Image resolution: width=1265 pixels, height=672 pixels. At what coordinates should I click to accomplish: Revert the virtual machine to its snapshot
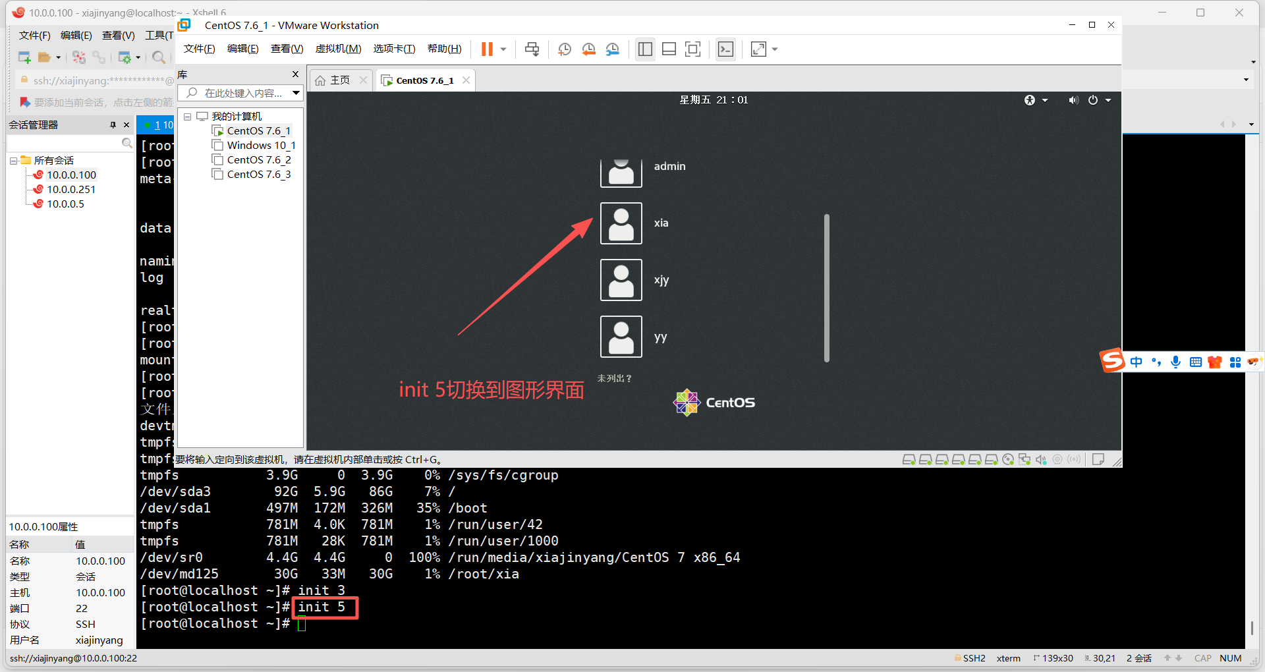(588, 49)
